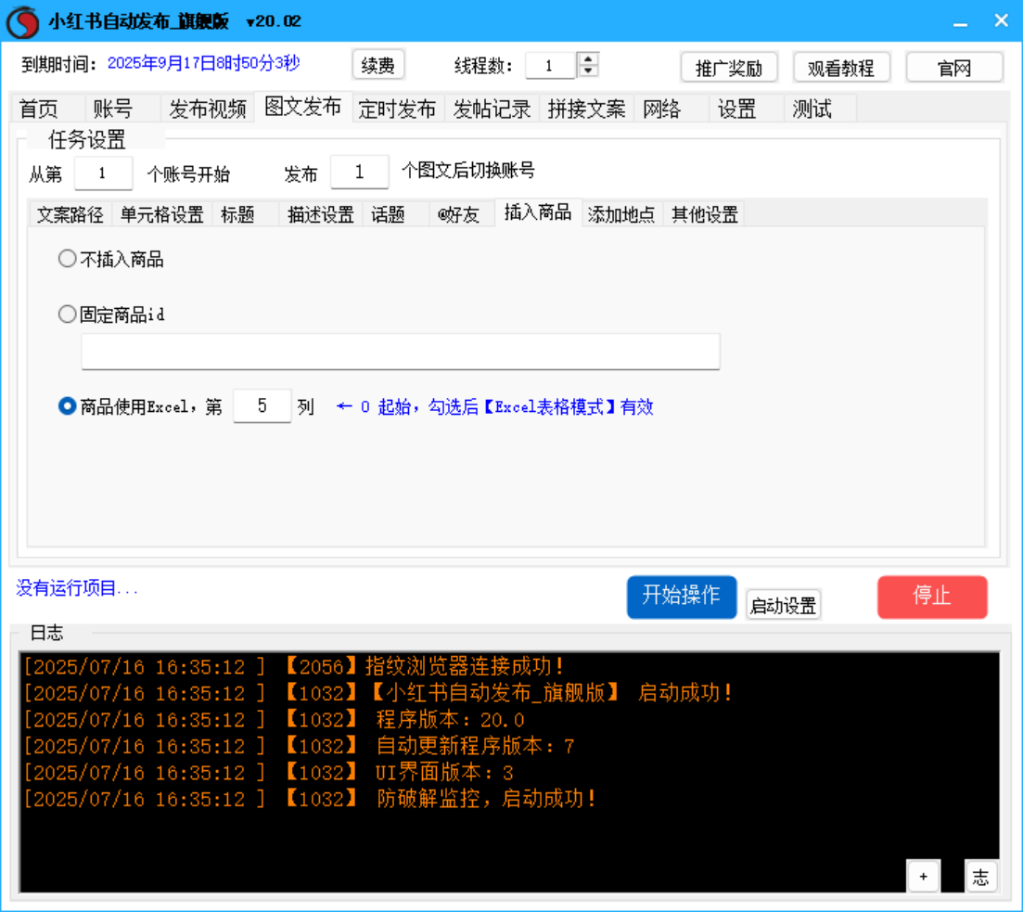Click the starting account number field

[103, 173]
